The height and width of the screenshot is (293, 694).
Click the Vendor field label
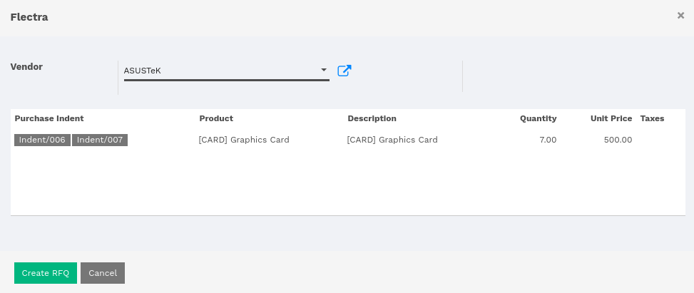(x=26, y=67)
